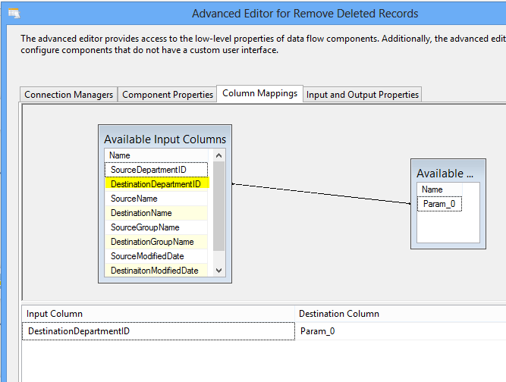
Task: Pick DestinationGroupName from input columns
Action: 152,242
